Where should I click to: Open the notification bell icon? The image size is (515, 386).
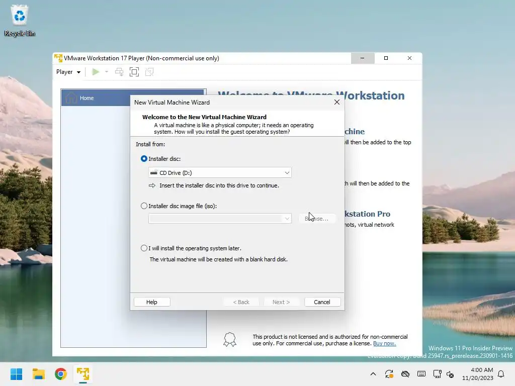click(x=501, y=374)
